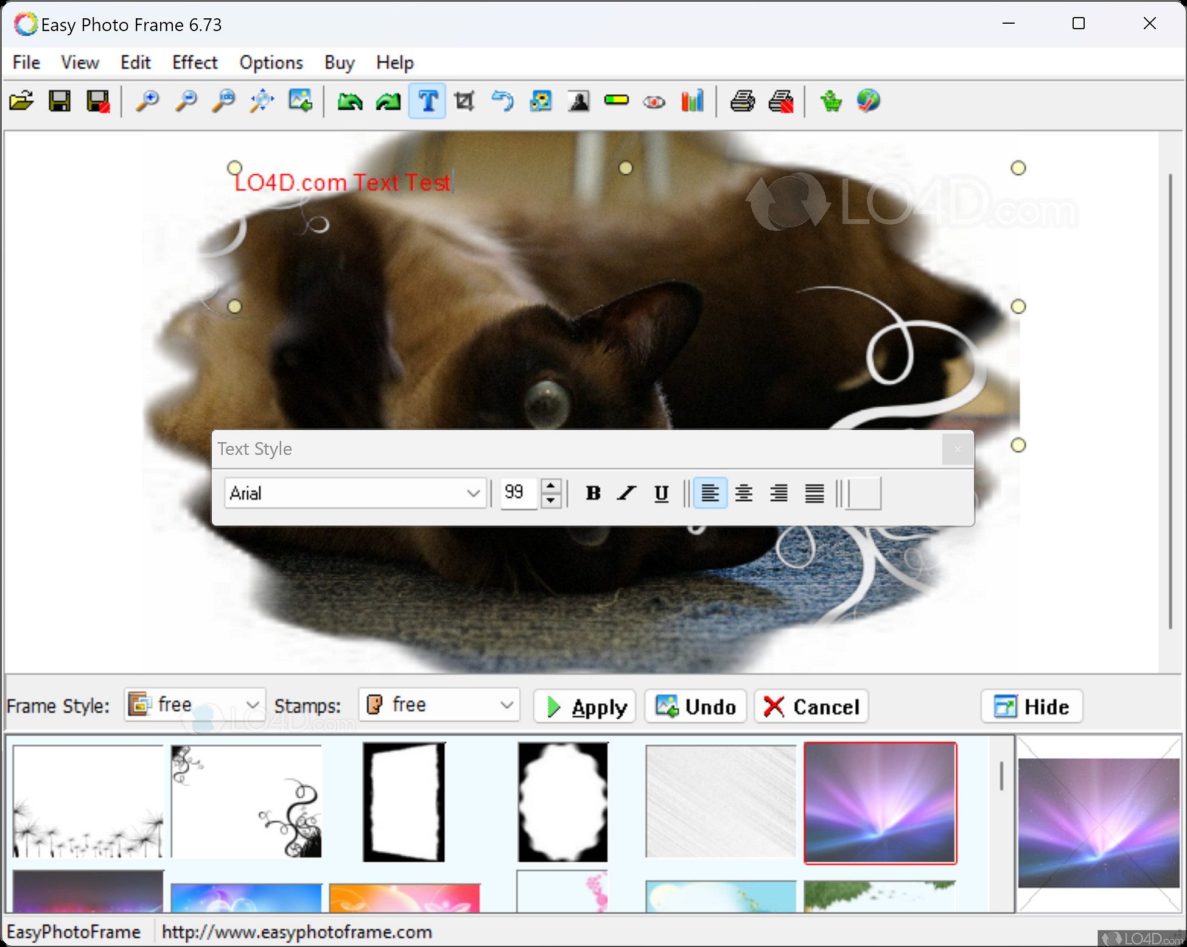Click the photo collage toolbar icon
Viewport: 1187px width, 947px height.
[541, 101]
